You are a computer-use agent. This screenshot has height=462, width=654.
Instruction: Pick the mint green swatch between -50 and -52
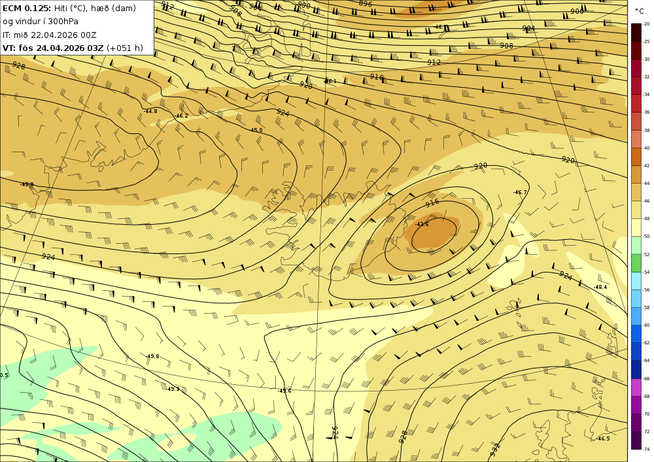coord(636,245)
